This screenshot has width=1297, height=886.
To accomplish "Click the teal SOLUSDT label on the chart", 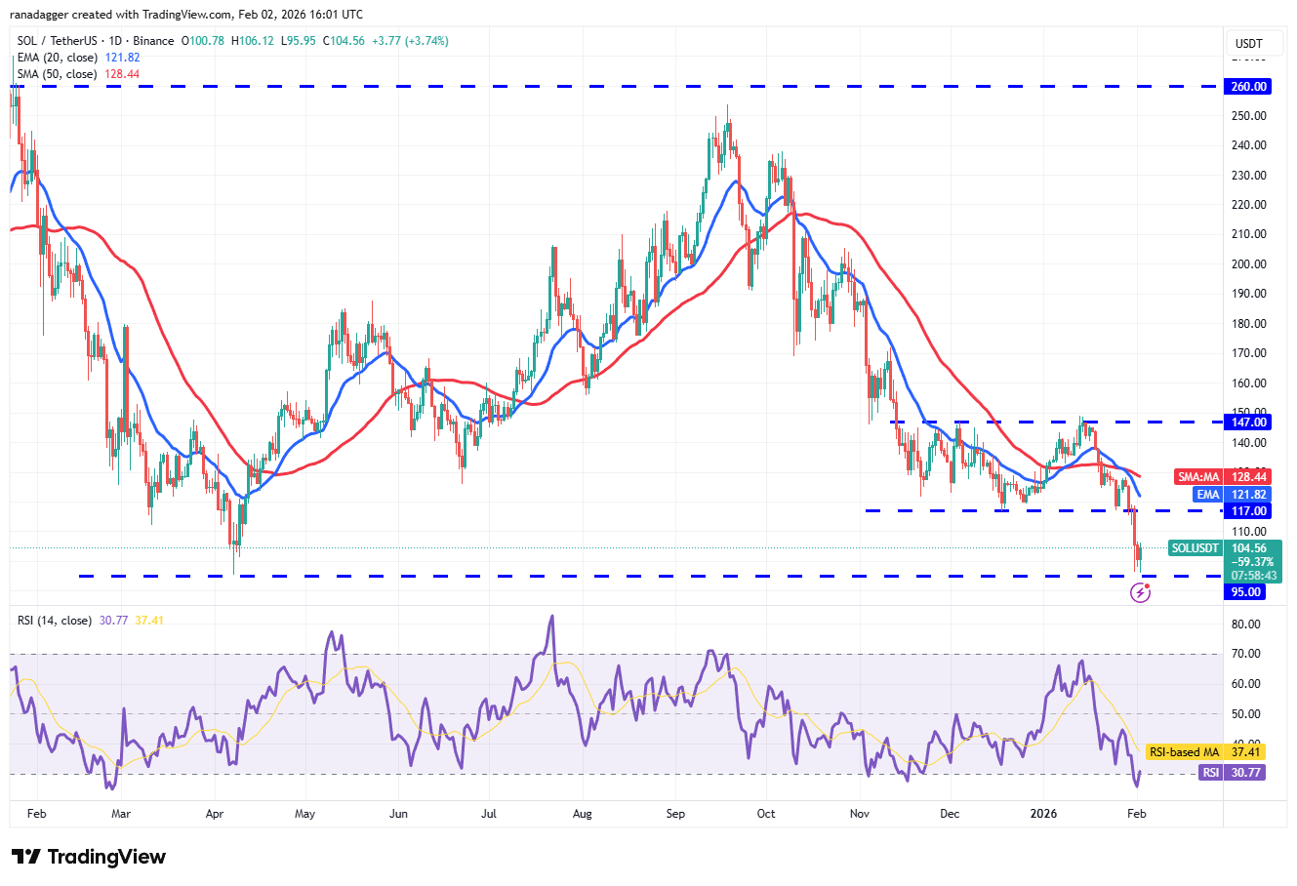I will pyautogui.click(x=1195, y=547).
